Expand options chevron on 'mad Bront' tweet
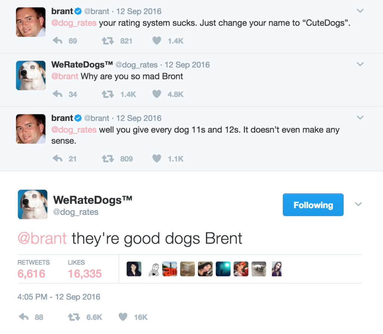The width and height of the screenshot is (383, 334). (360, 64)
